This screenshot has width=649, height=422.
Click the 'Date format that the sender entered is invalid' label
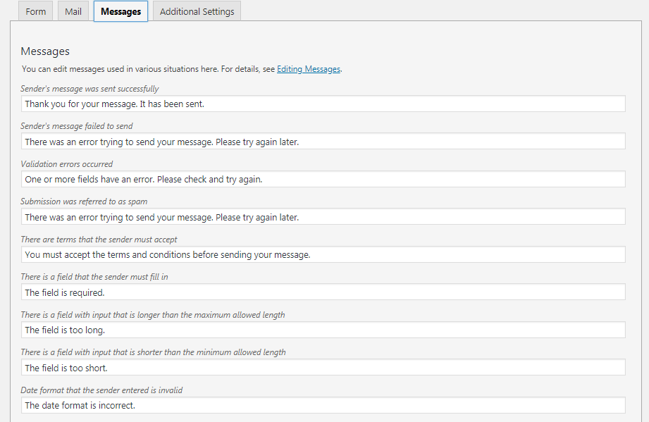pos(101,390)
